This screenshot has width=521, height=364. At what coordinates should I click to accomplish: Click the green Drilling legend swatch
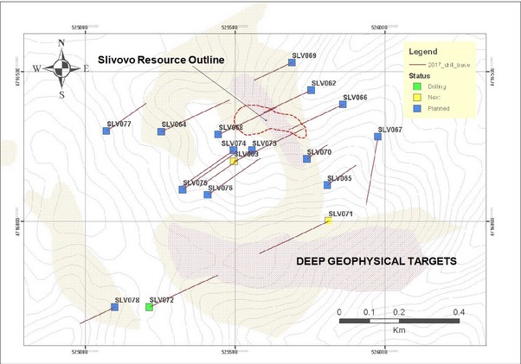[415, 86]
